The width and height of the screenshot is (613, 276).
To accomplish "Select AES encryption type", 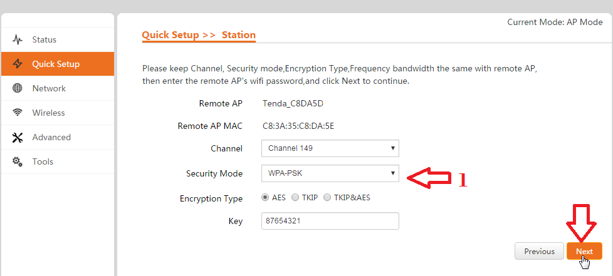I will (266, 198).
